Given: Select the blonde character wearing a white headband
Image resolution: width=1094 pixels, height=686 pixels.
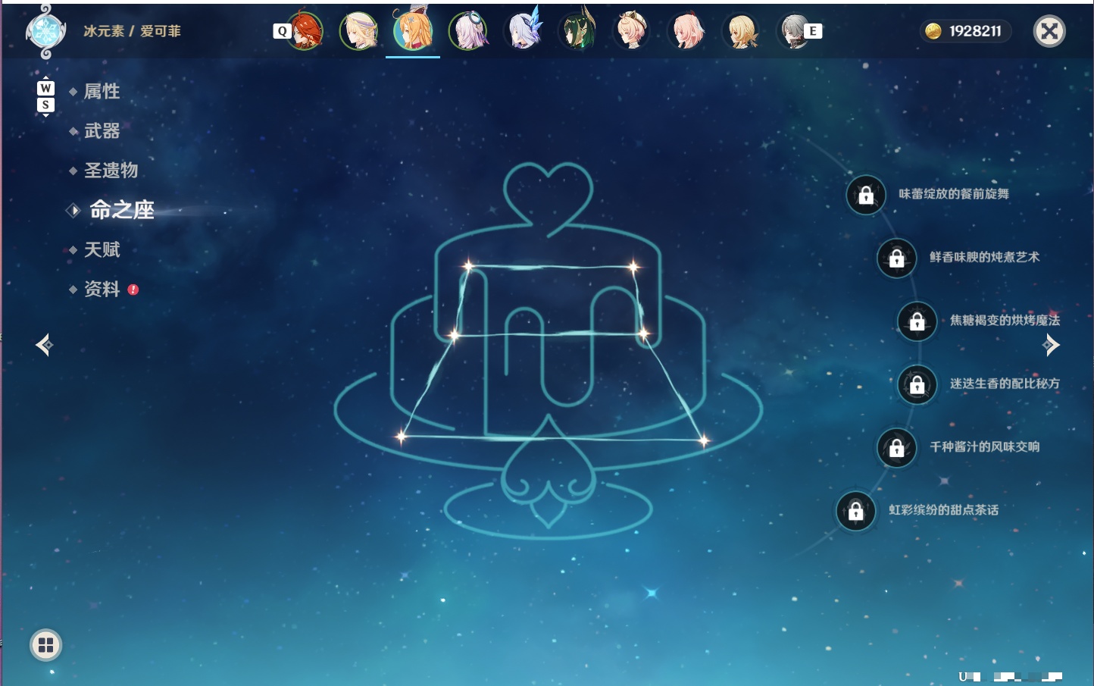Looking at the screenshot, I should tap(358, 31).
